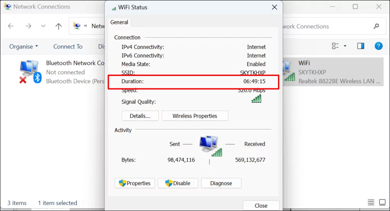
Task: Click the Back arrow in Network Connections
Action: point(11,26)
